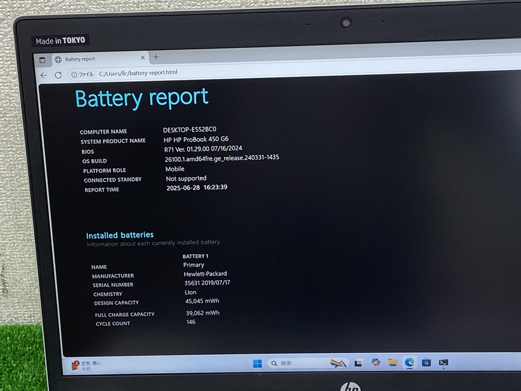Click design capacity 45,045 mWh
This screenshot has height=391, width=521.
click(x=202, y=301)
